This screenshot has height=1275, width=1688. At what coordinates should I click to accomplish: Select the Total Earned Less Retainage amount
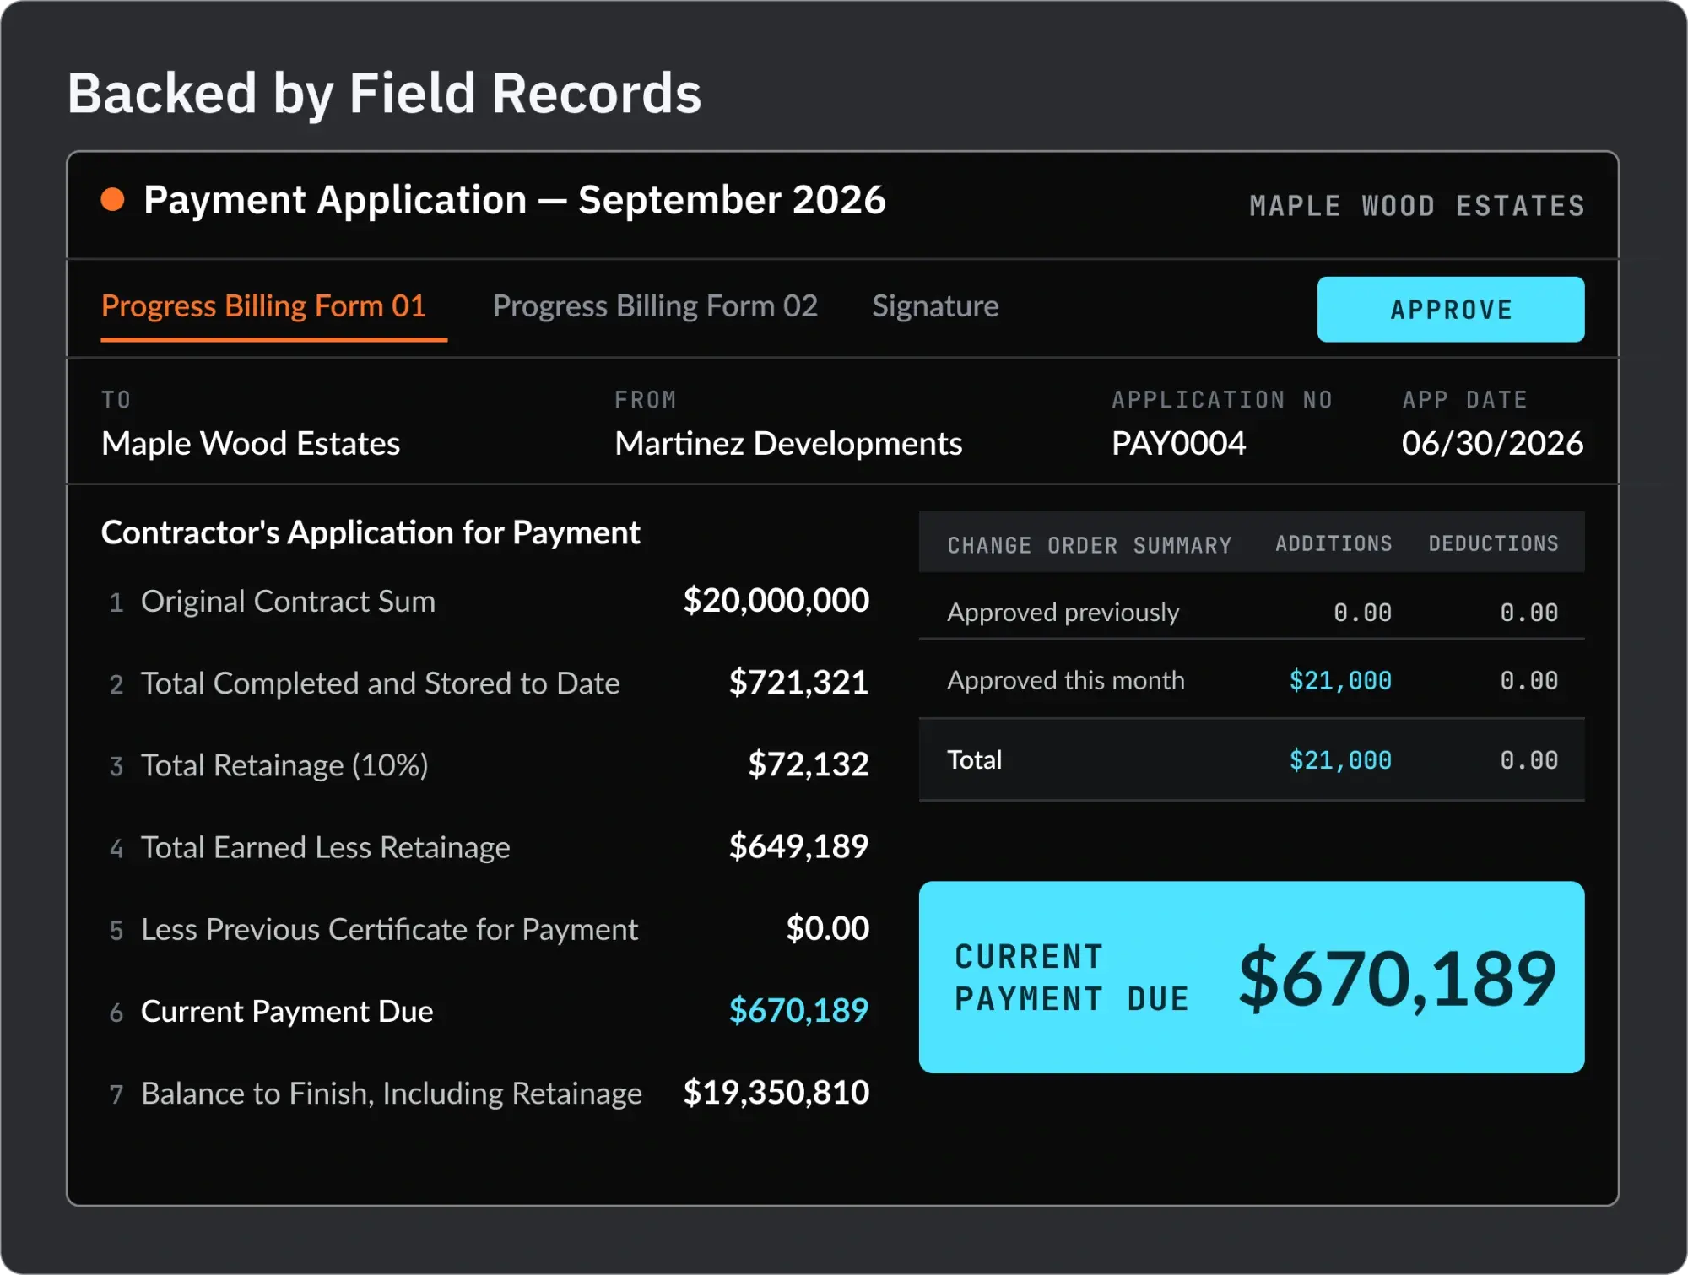798,846
